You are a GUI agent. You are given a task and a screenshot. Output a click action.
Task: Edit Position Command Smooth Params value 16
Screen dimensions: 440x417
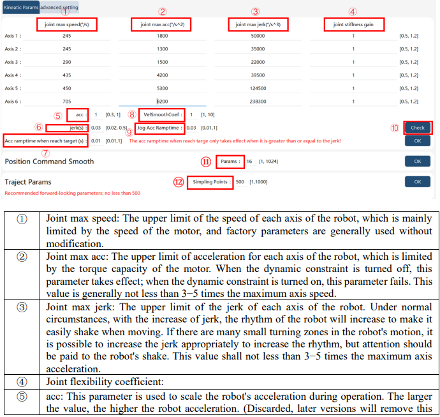point(249,162)
